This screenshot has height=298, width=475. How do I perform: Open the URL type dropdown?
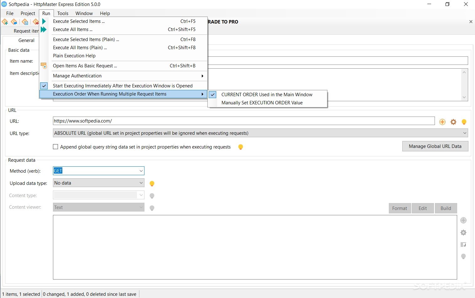[x=260, y=133]
